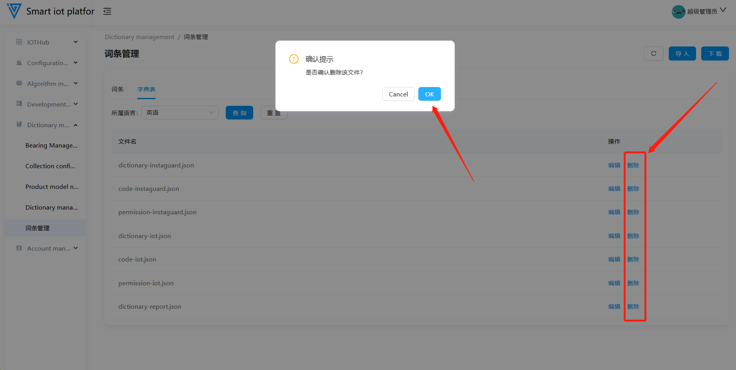Click 删除 for dictionary-instaguard.json

coord(633,165)
